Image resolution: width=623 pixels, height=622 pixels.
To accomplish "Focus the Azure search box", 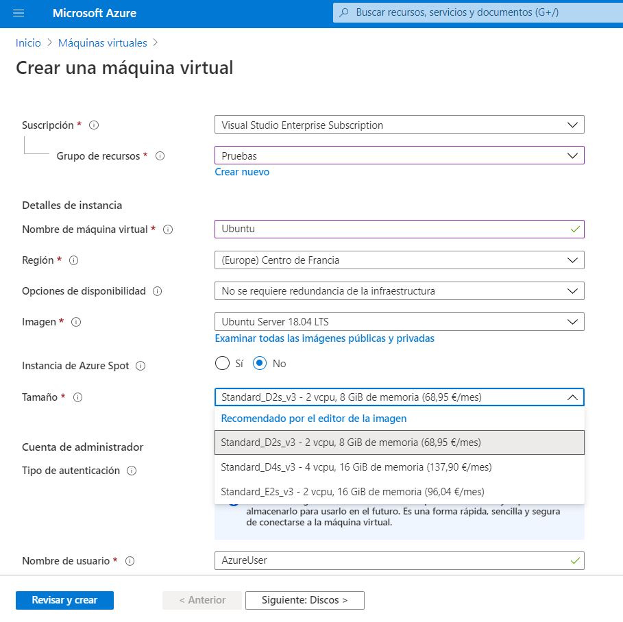I will click(478, 12).
